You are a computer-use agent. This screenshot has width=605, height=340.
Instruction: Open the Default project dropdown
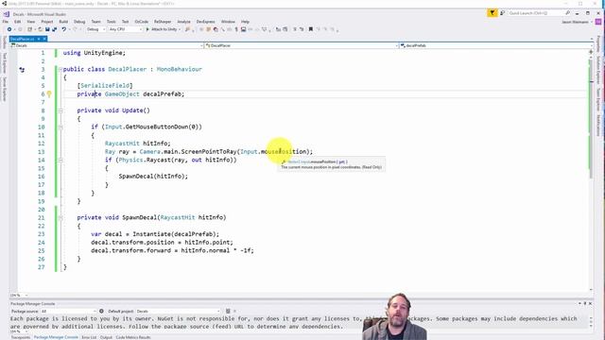click(179, 311)
